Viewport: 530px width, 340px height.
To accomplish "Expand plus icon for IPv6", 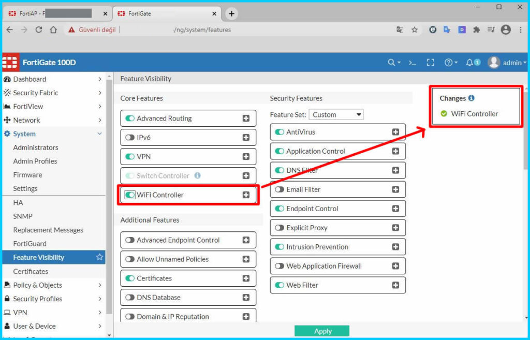I will click(246, 138).
